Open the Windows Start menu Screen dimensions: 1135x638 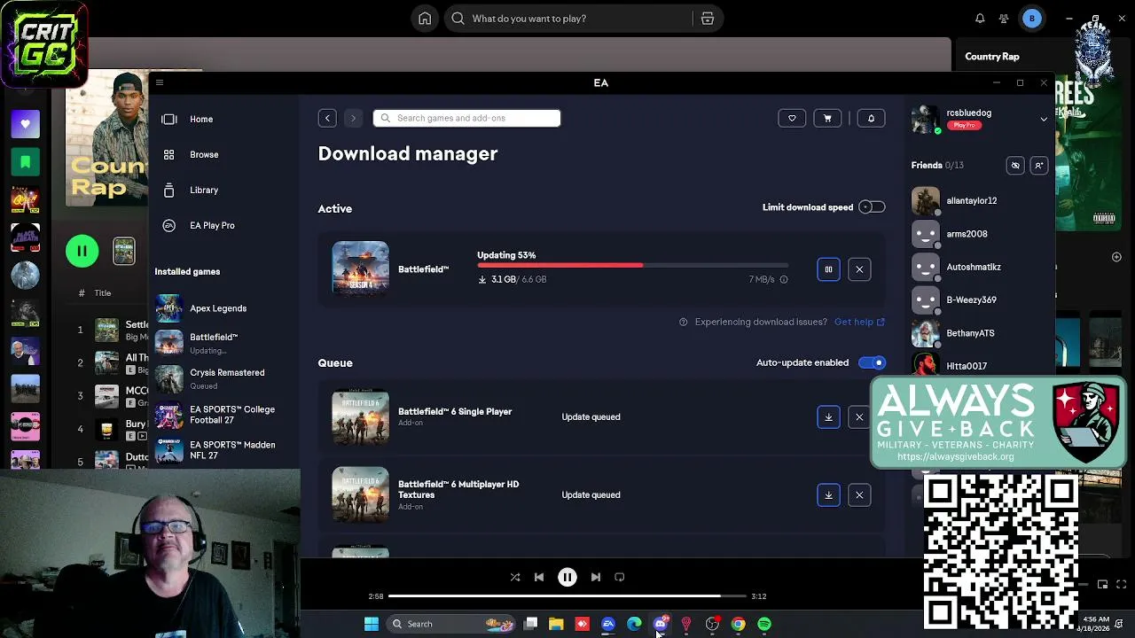click(x=372, y=624)
